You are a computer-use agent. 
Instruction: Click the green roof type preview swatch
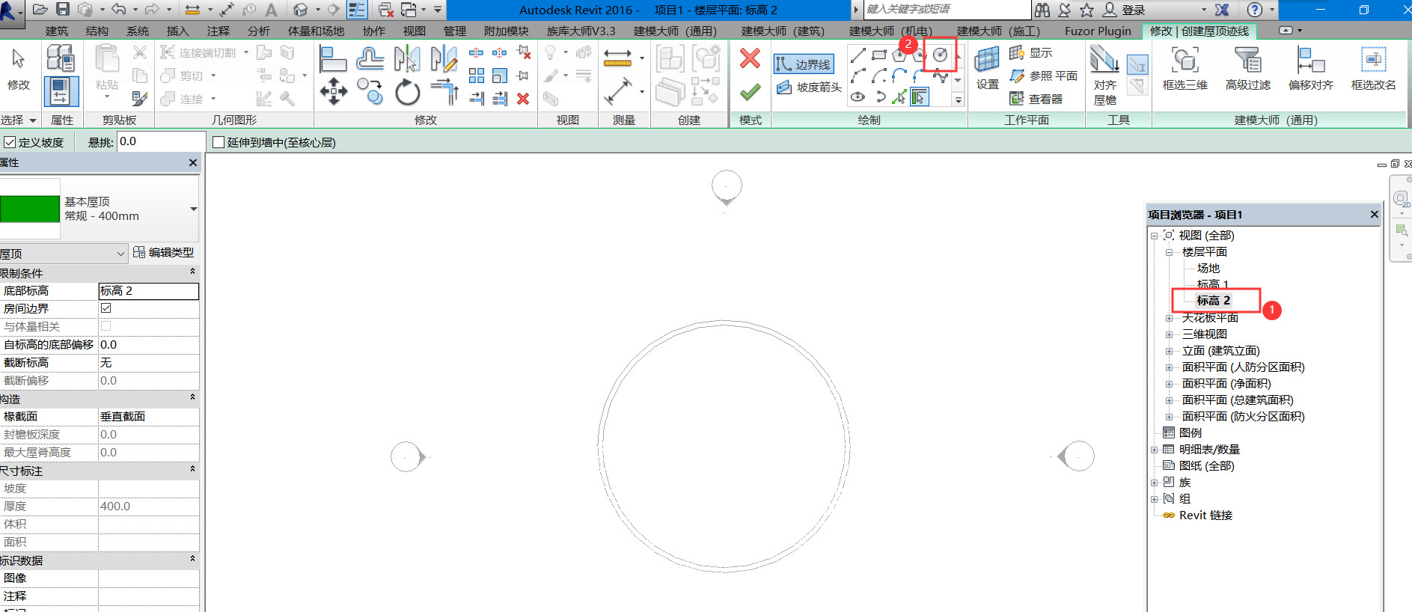tap(30, 209)
